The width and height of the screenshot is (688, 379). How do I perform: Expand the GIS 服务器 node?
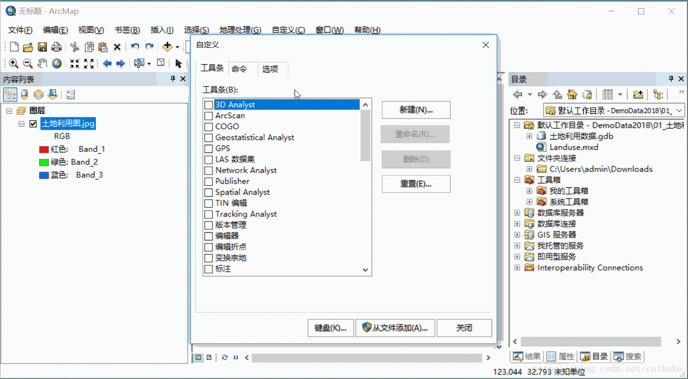(517, 235)
